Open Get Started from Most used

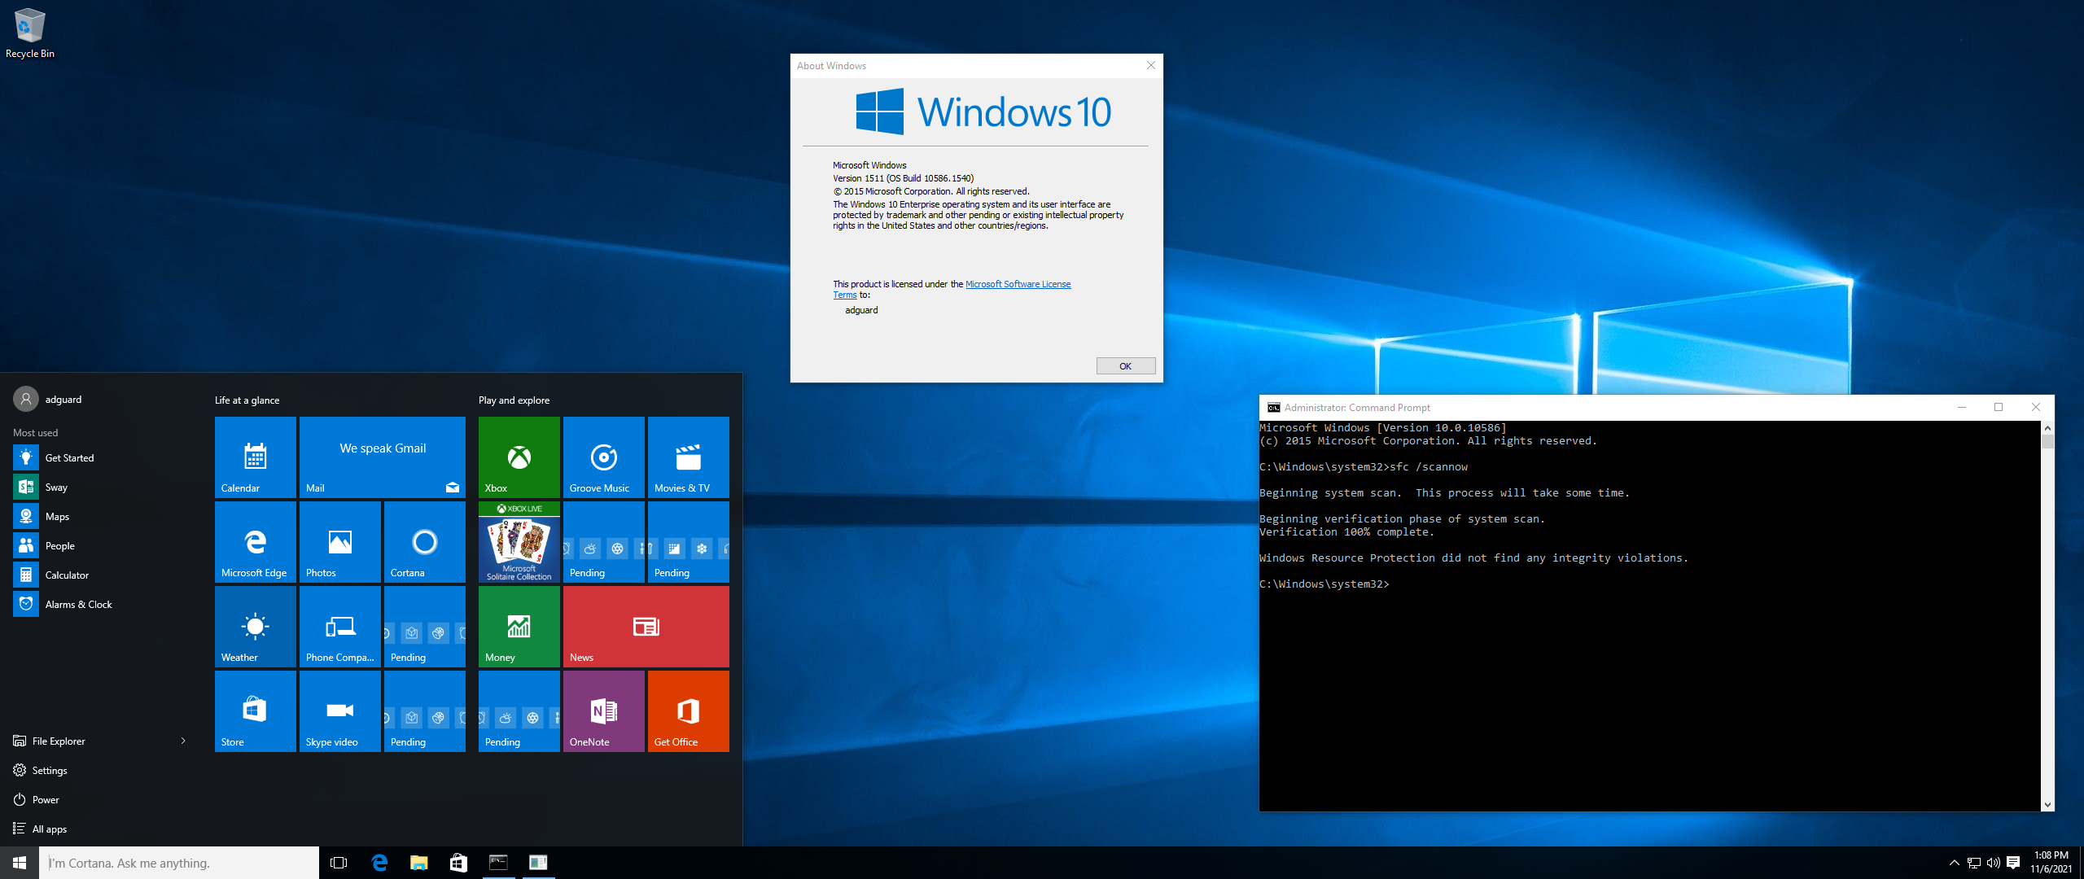(101, 458)
